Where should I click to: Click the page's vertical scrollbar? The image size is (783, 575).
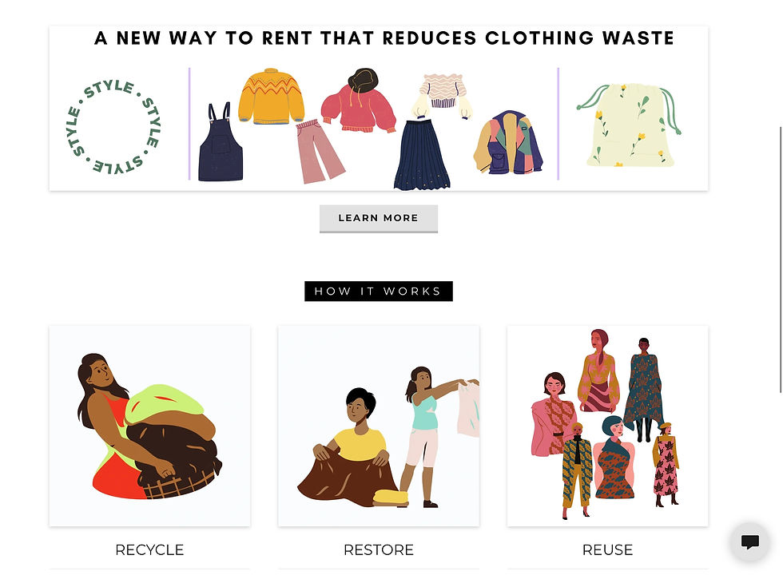click(x=781, y=260)
